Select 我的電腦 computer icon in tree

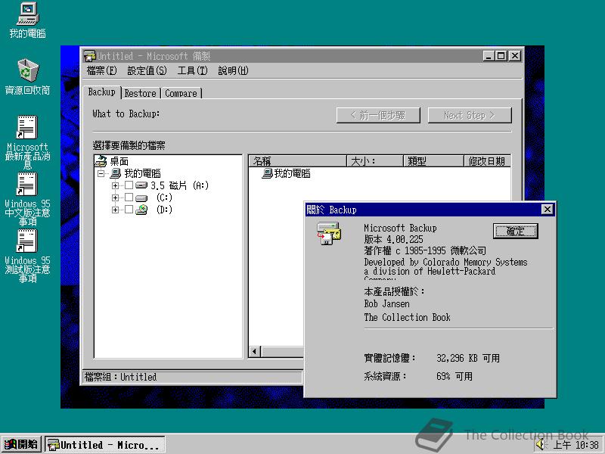116,173
